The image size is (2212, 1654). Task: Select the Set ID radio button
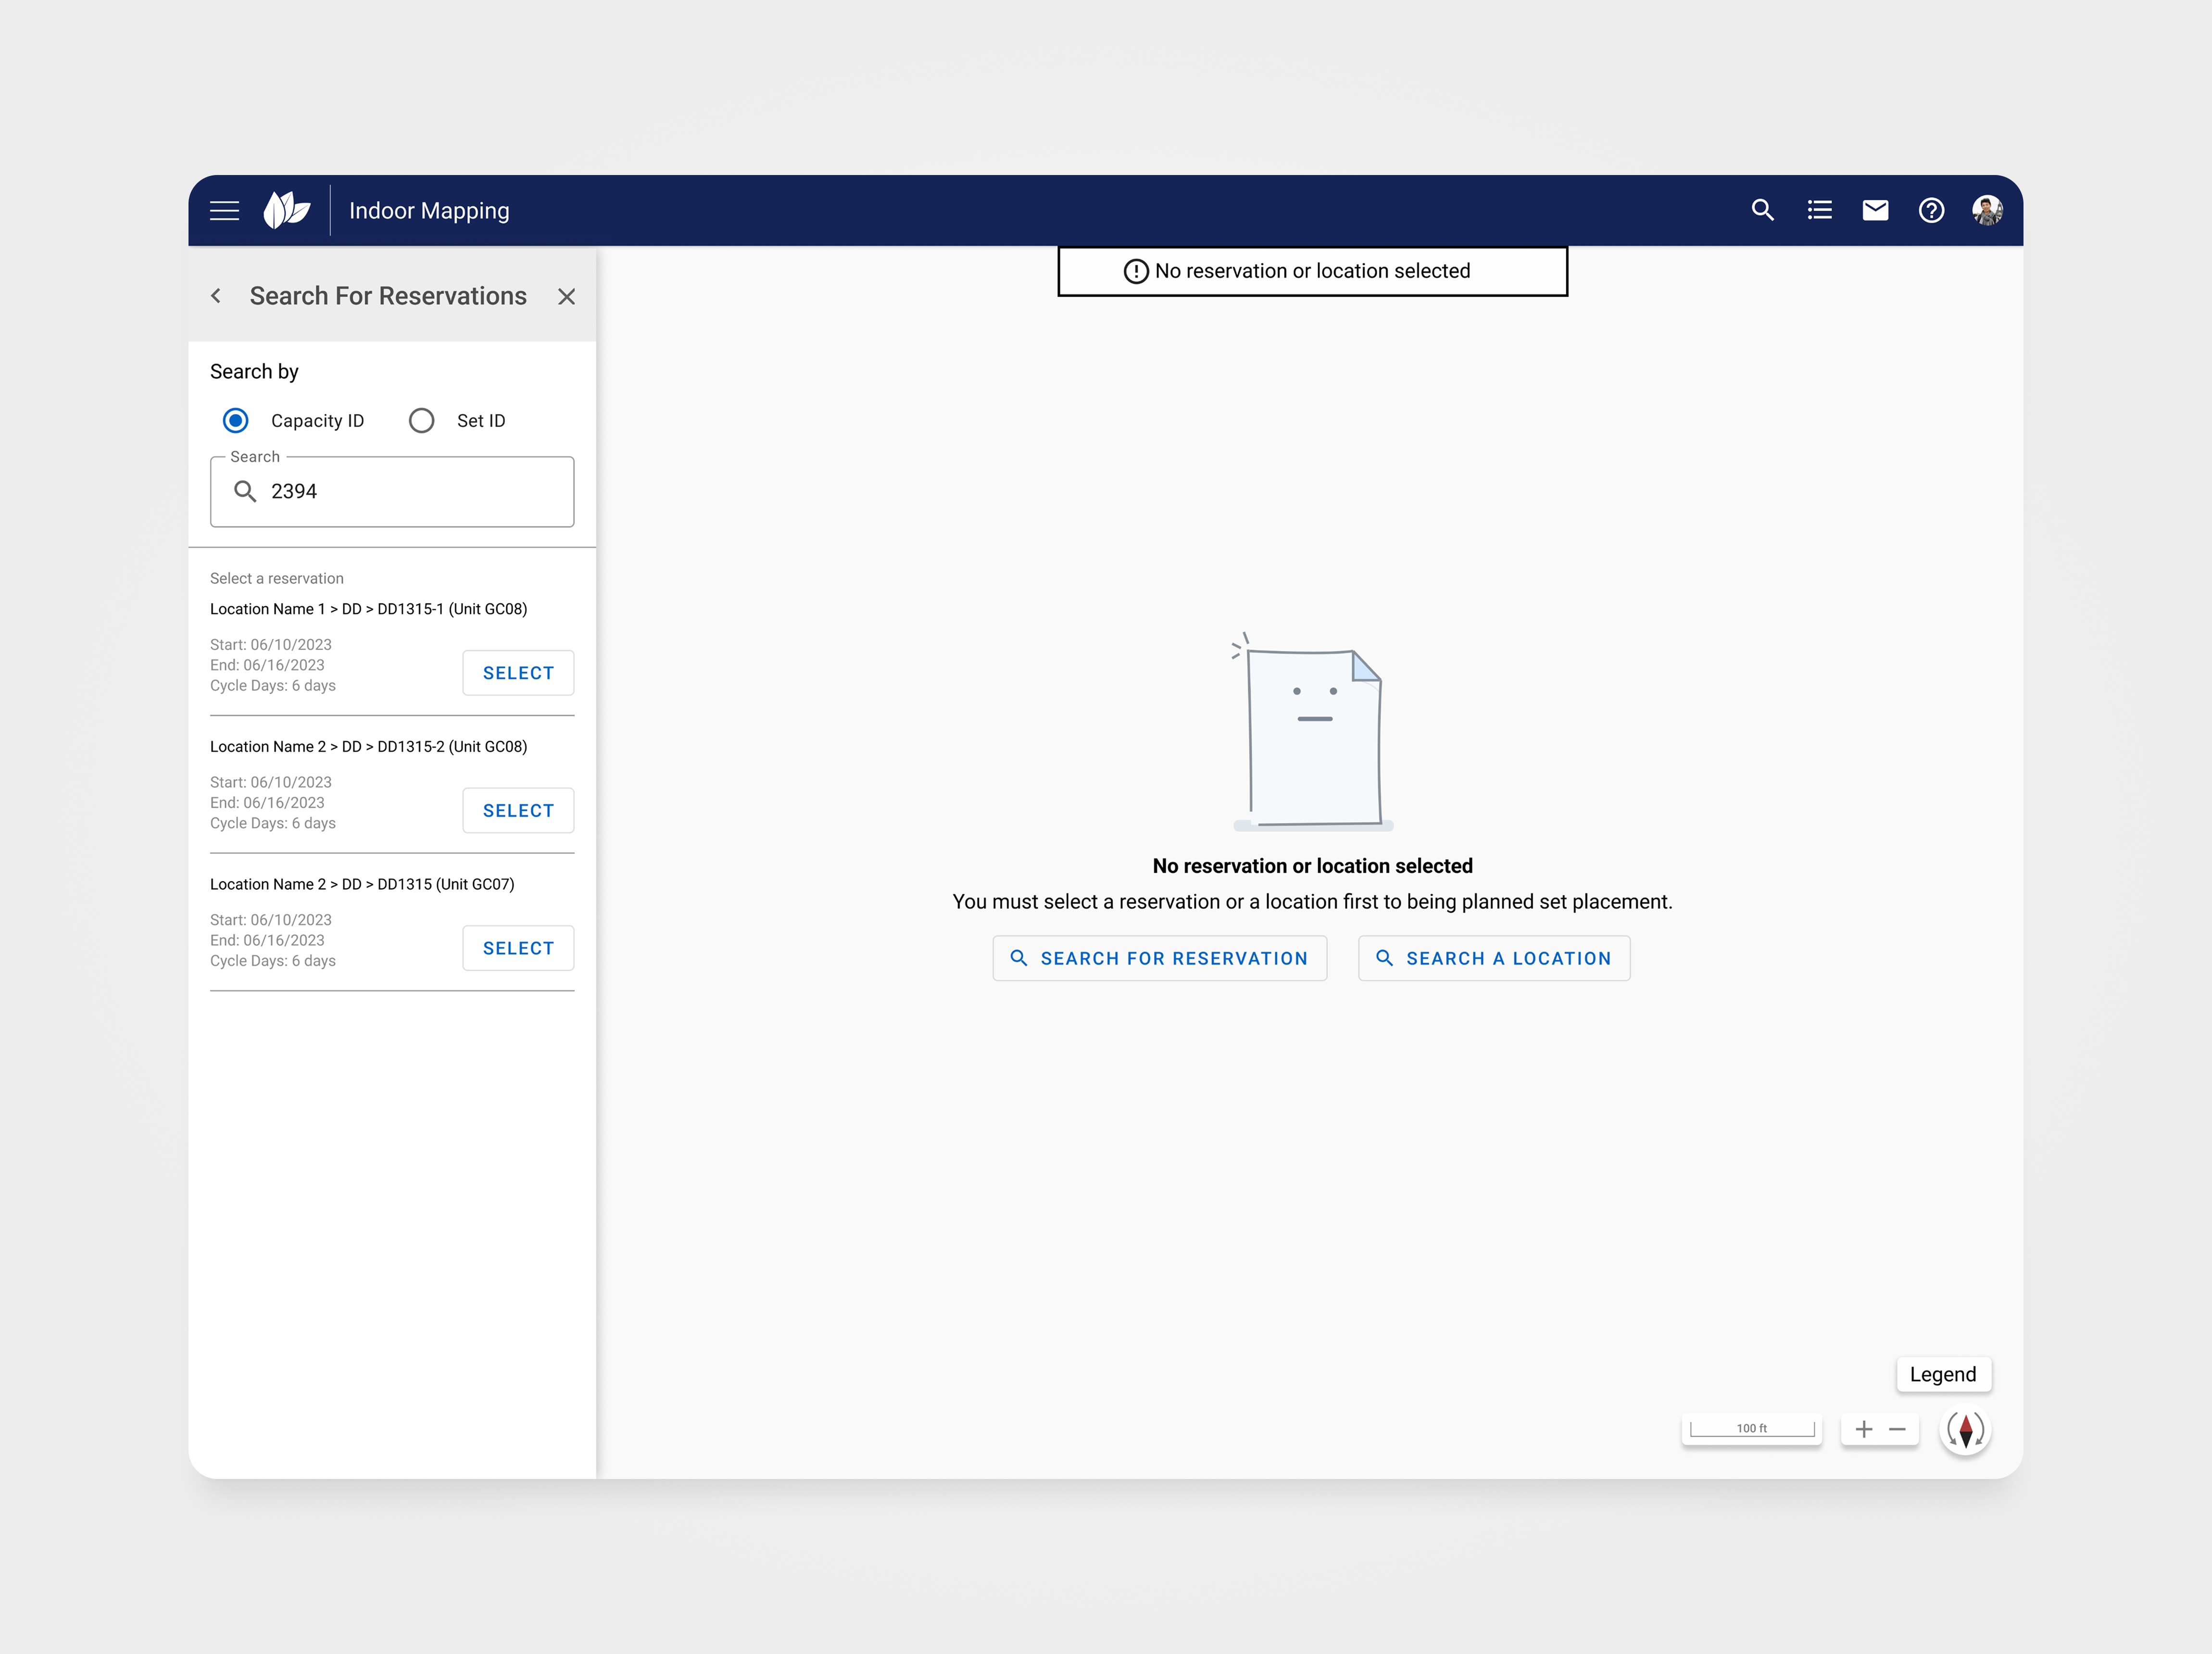[x=422, y=421]
